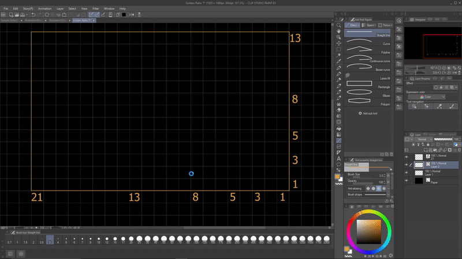
Task: Select the highlighted anti-aliasing level option
Action: (379, 189)
